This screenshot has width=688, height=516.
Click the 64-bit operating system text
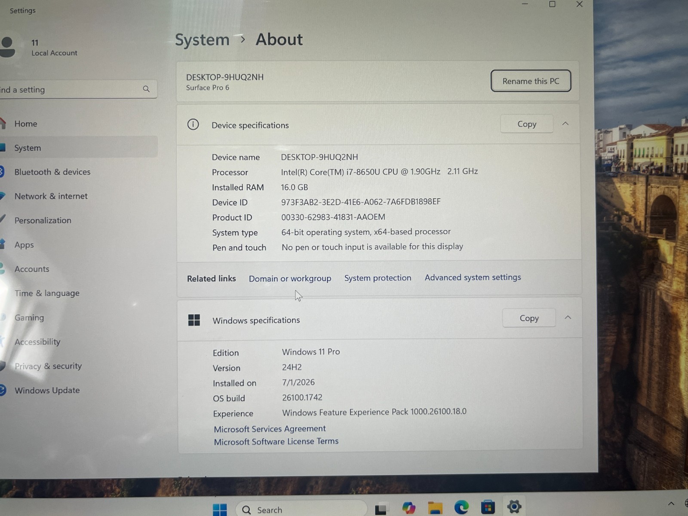[x=366, y=232]
